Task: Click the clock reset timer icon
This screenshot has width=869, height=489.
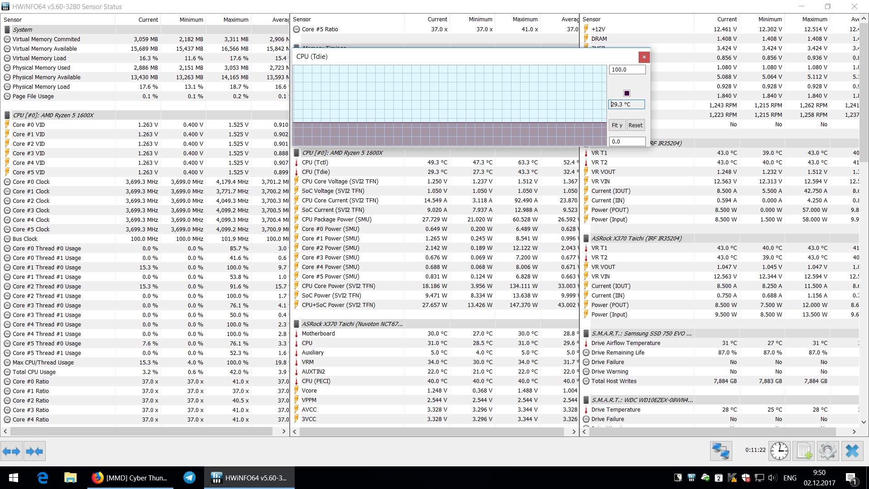Action: (x=779, y=451)
